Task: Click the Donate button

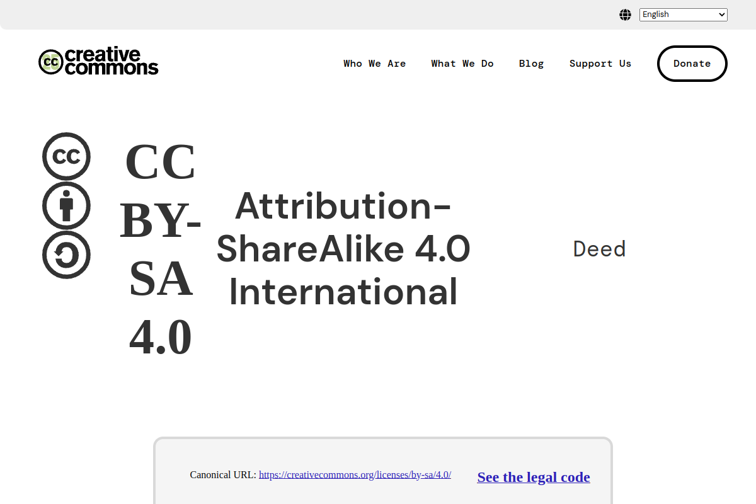Action: click(x=692, y=64)
